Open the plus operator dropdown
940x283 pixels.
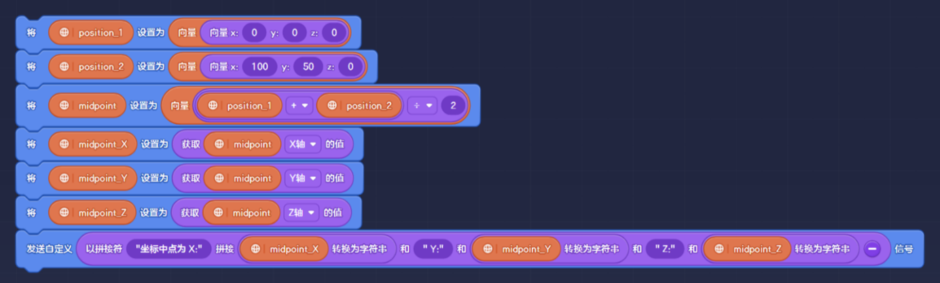click(x=300, y=106)
